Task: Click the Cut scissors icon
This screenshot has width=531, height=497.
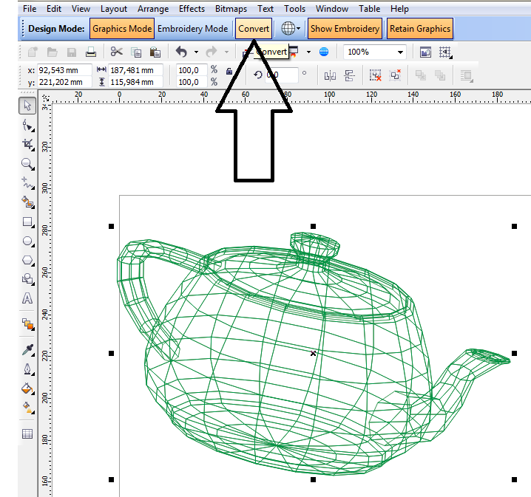Action: click(x=116, y=52)
